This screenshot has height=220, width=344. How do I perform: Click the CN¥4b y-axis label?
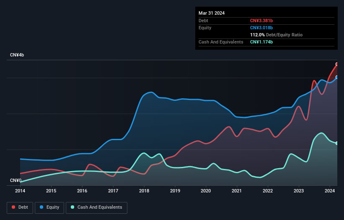(17, 55)
